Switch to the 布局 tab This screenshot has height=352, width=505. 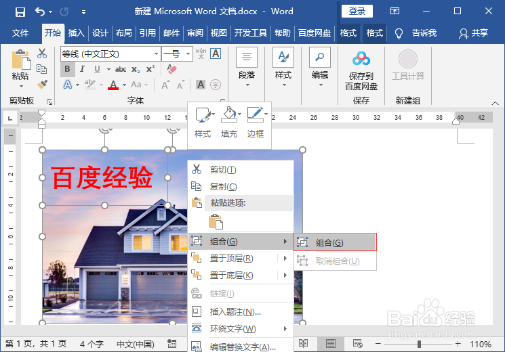tap(123, 33)
